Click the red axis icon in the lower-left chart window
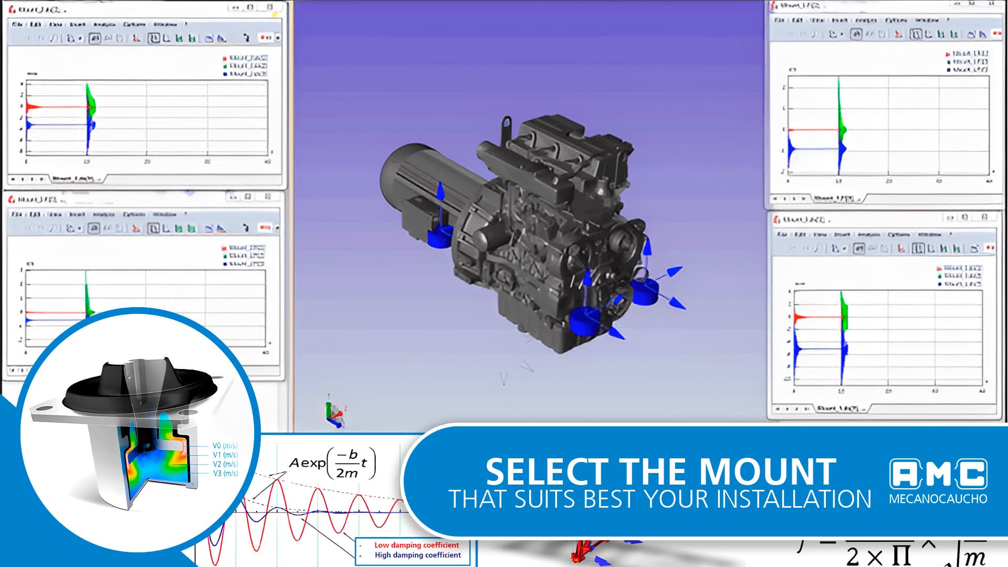Screen dimensions: 1008x567 pos(136,228)
